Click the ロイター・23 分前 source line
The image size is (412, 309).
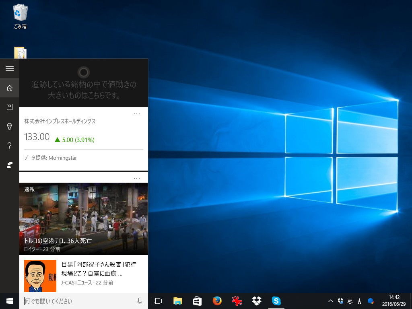point(42,249)
